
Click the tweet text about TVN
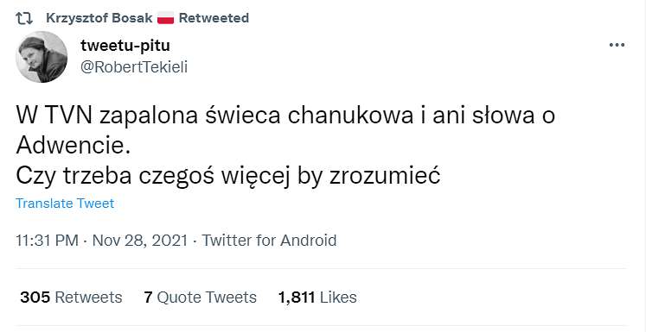point(285,146)
